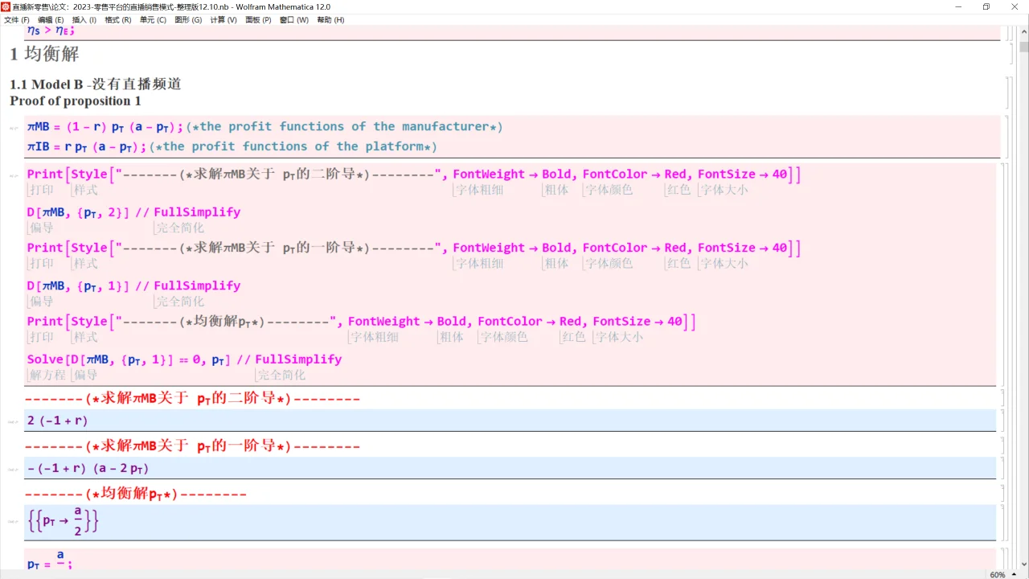Open the 计算 (V) menu
The image size is (1029, 579).
223,20
